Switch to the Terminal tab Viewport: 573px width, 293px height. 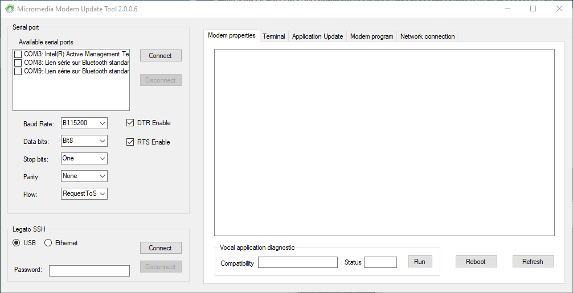click(x=273, y=36)
